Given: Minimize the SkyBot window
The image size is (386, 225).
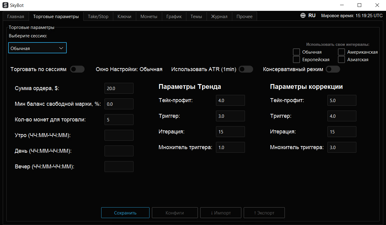Looking at the screenshot, I should [342, 5].
